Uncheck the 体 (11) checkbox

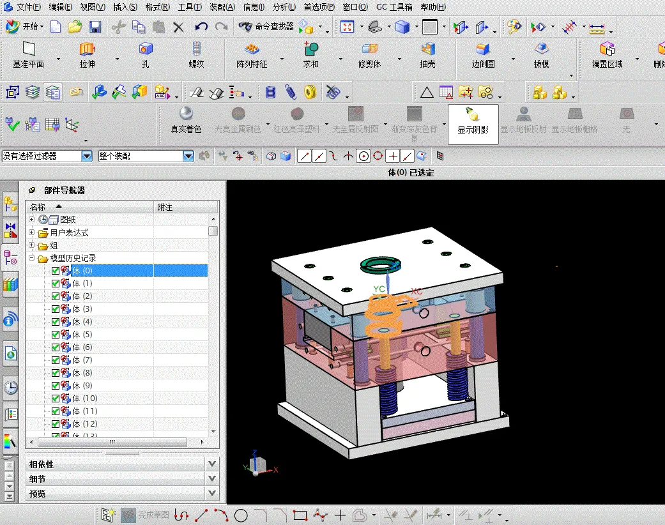56,411
